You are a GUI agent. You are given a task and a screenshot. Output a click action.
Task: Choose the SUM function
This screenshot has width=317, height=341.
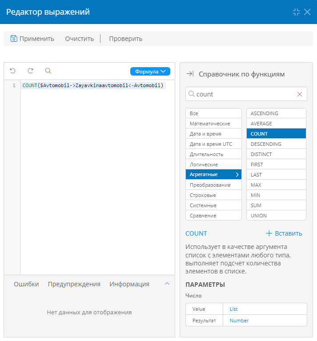coord(276,205)
